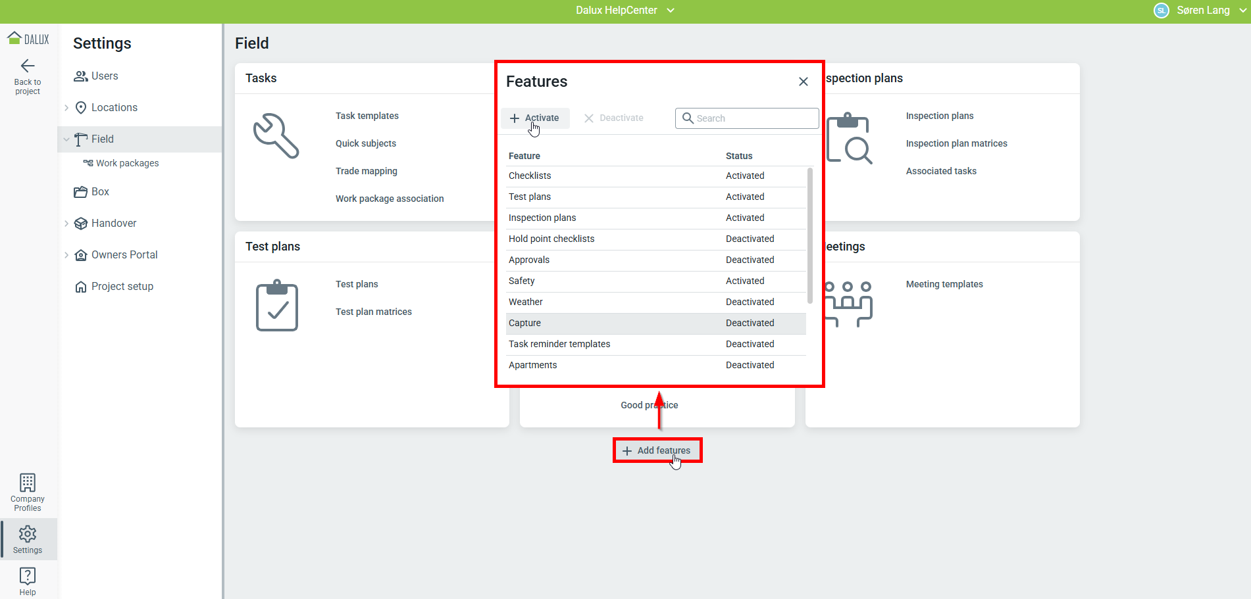1251x599 pixels.
Task: Select the Checklists feature row
Action: coord(656,176)
